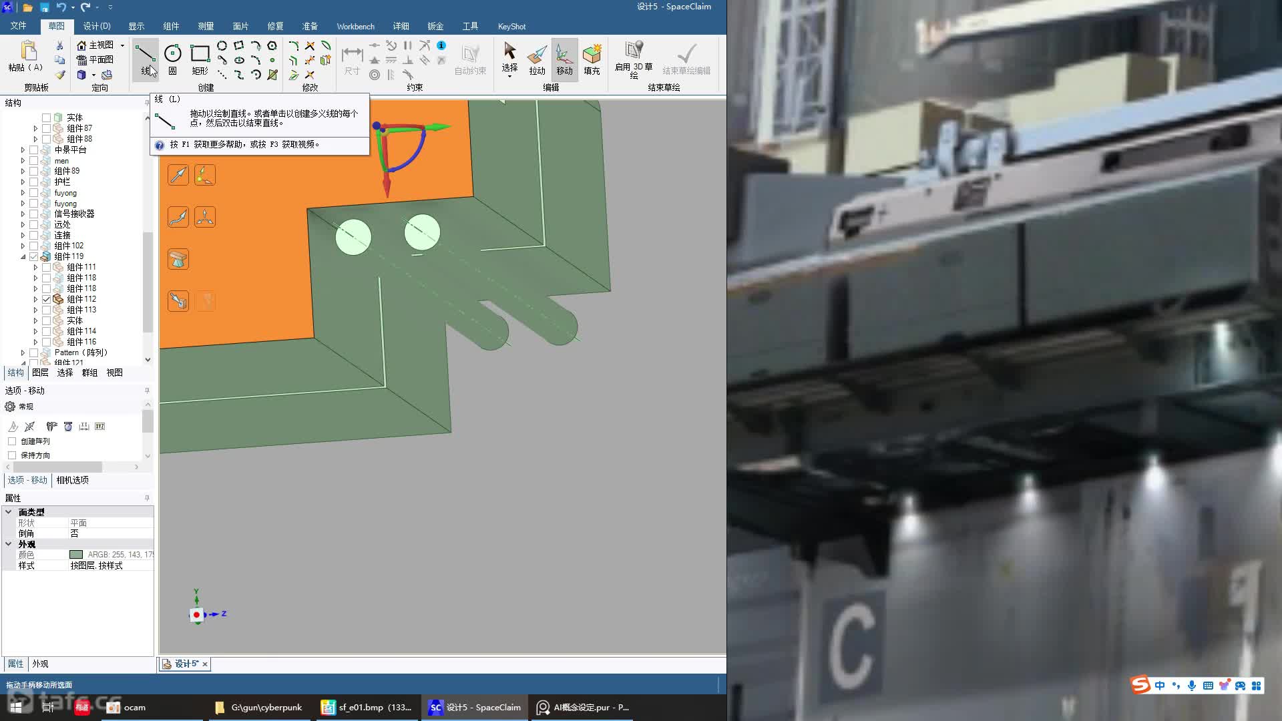Expand the 中景平台 tree node

pyautogui.click(x=23, y=150)
